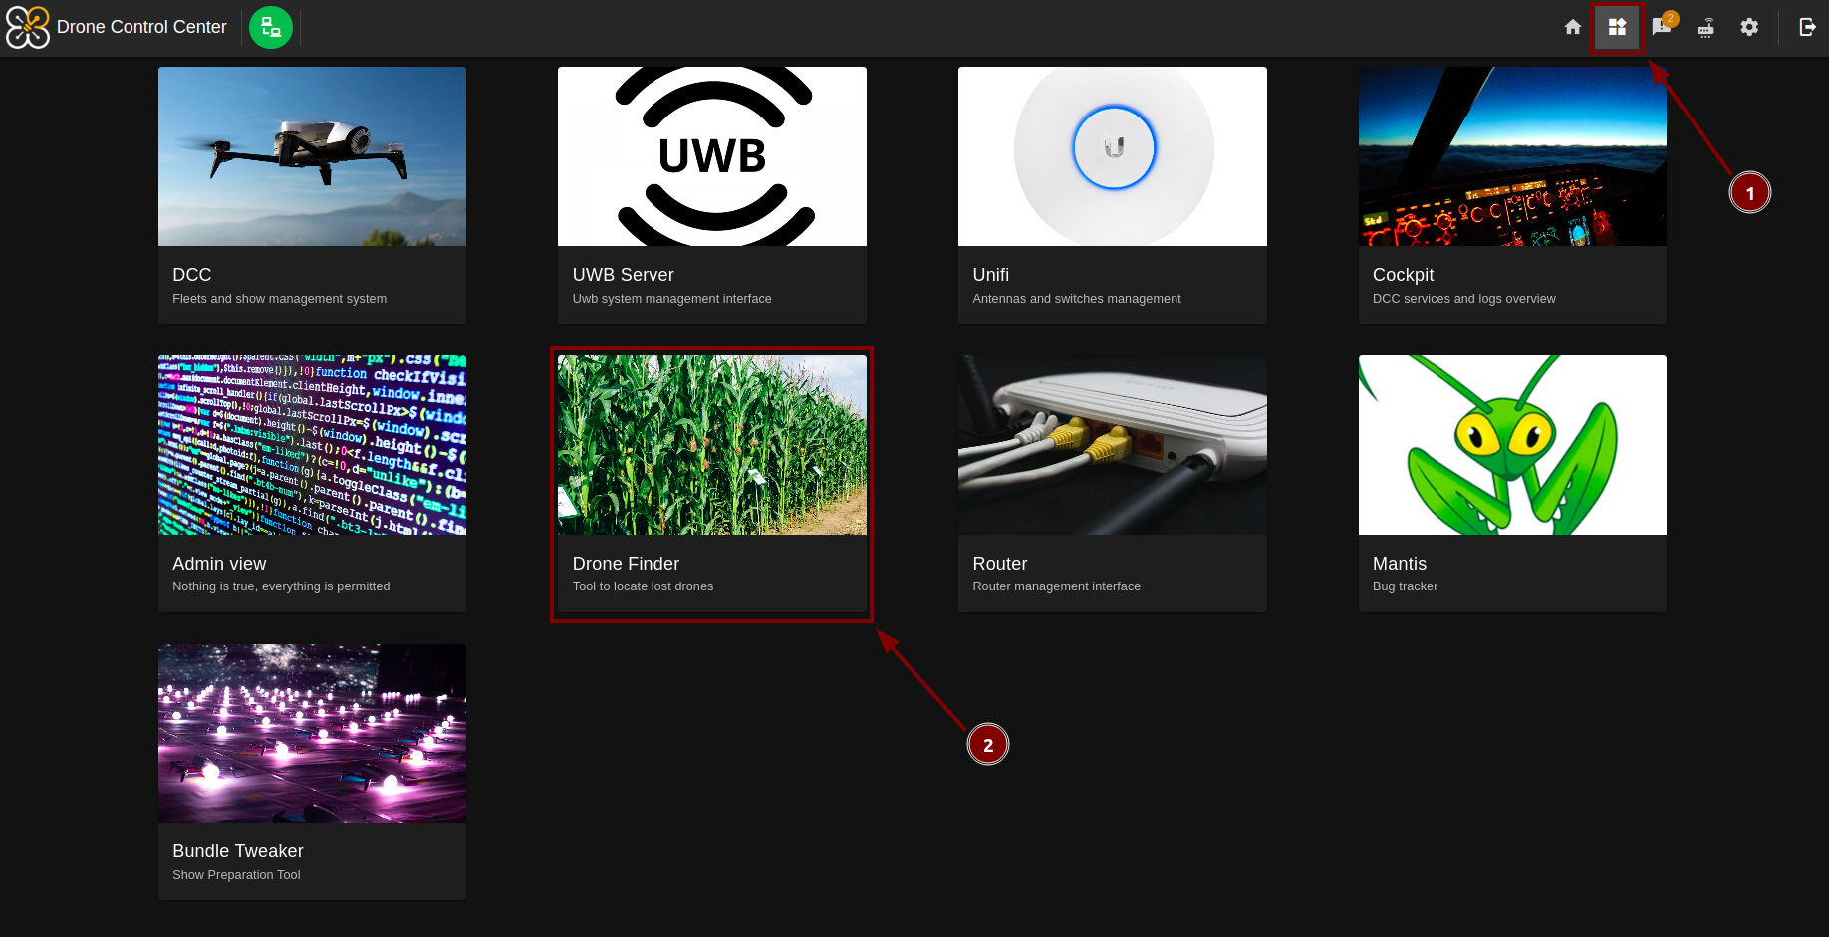Click 'Router management interface' description text

(x=1056, y=586)
